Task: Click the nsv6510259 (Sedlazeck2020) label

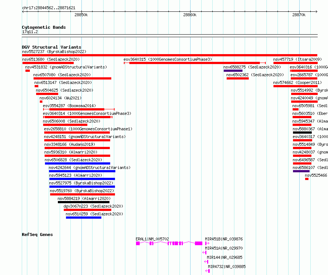Action: tap(94, 214)
